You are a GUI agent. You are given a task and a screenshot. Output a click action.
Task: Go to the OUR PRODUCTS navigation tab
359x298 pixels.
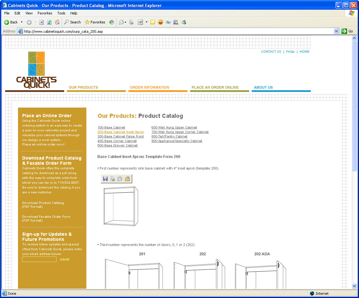(x=83, y=87)
